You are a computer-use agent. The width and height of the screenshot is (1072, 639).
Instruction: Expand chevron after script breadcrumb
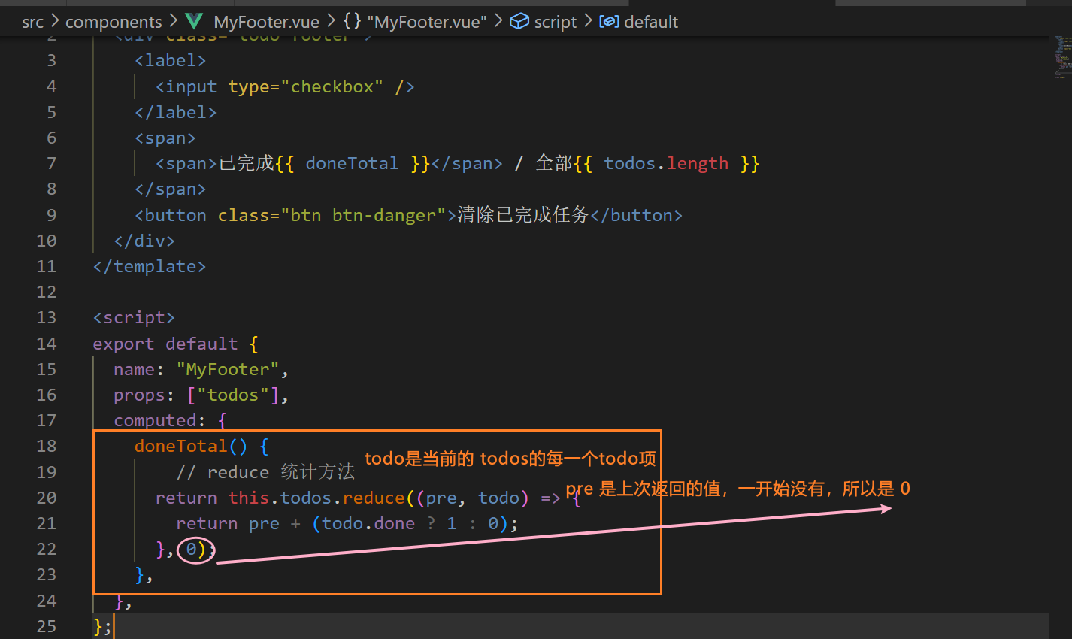point(589,22)
